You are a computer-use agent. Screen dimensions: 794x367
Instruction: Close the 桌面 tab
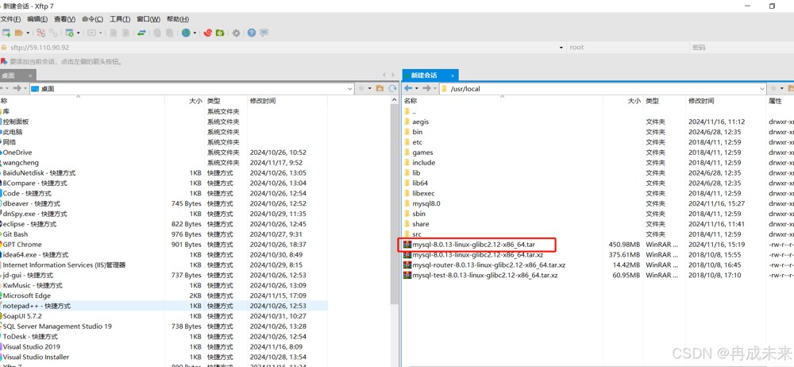[30, 75]
